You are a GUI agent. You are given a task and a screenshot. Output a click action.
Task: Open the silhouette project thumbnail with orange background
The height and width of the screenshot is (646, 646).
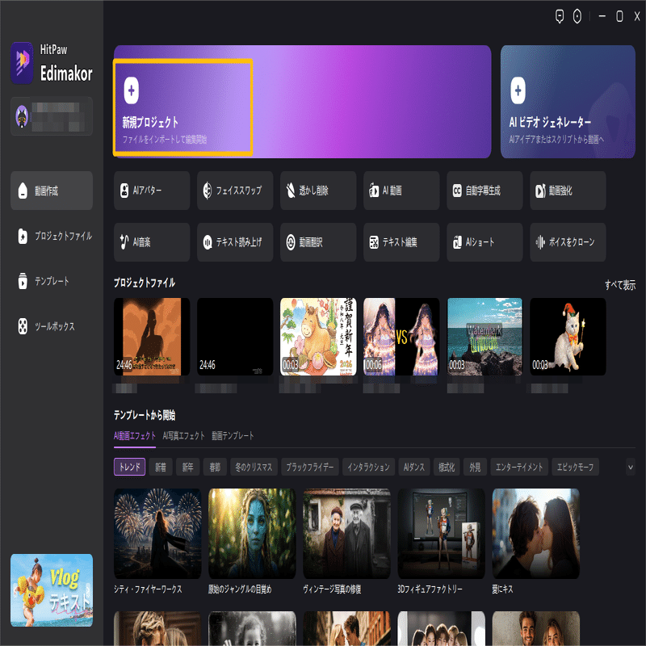tap(152, 337)
